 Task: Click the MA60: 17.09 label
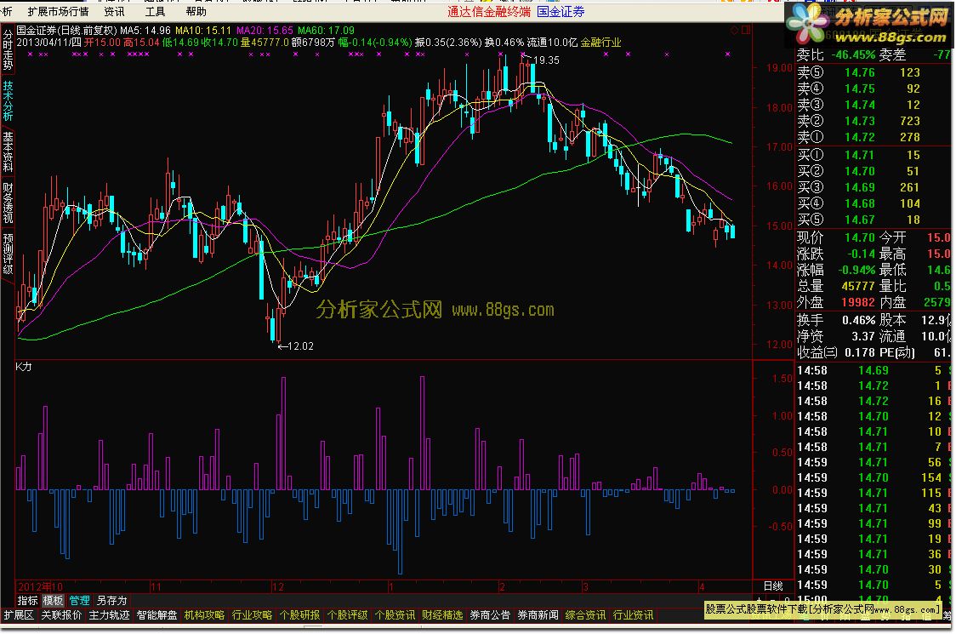(x=326, y=30)
